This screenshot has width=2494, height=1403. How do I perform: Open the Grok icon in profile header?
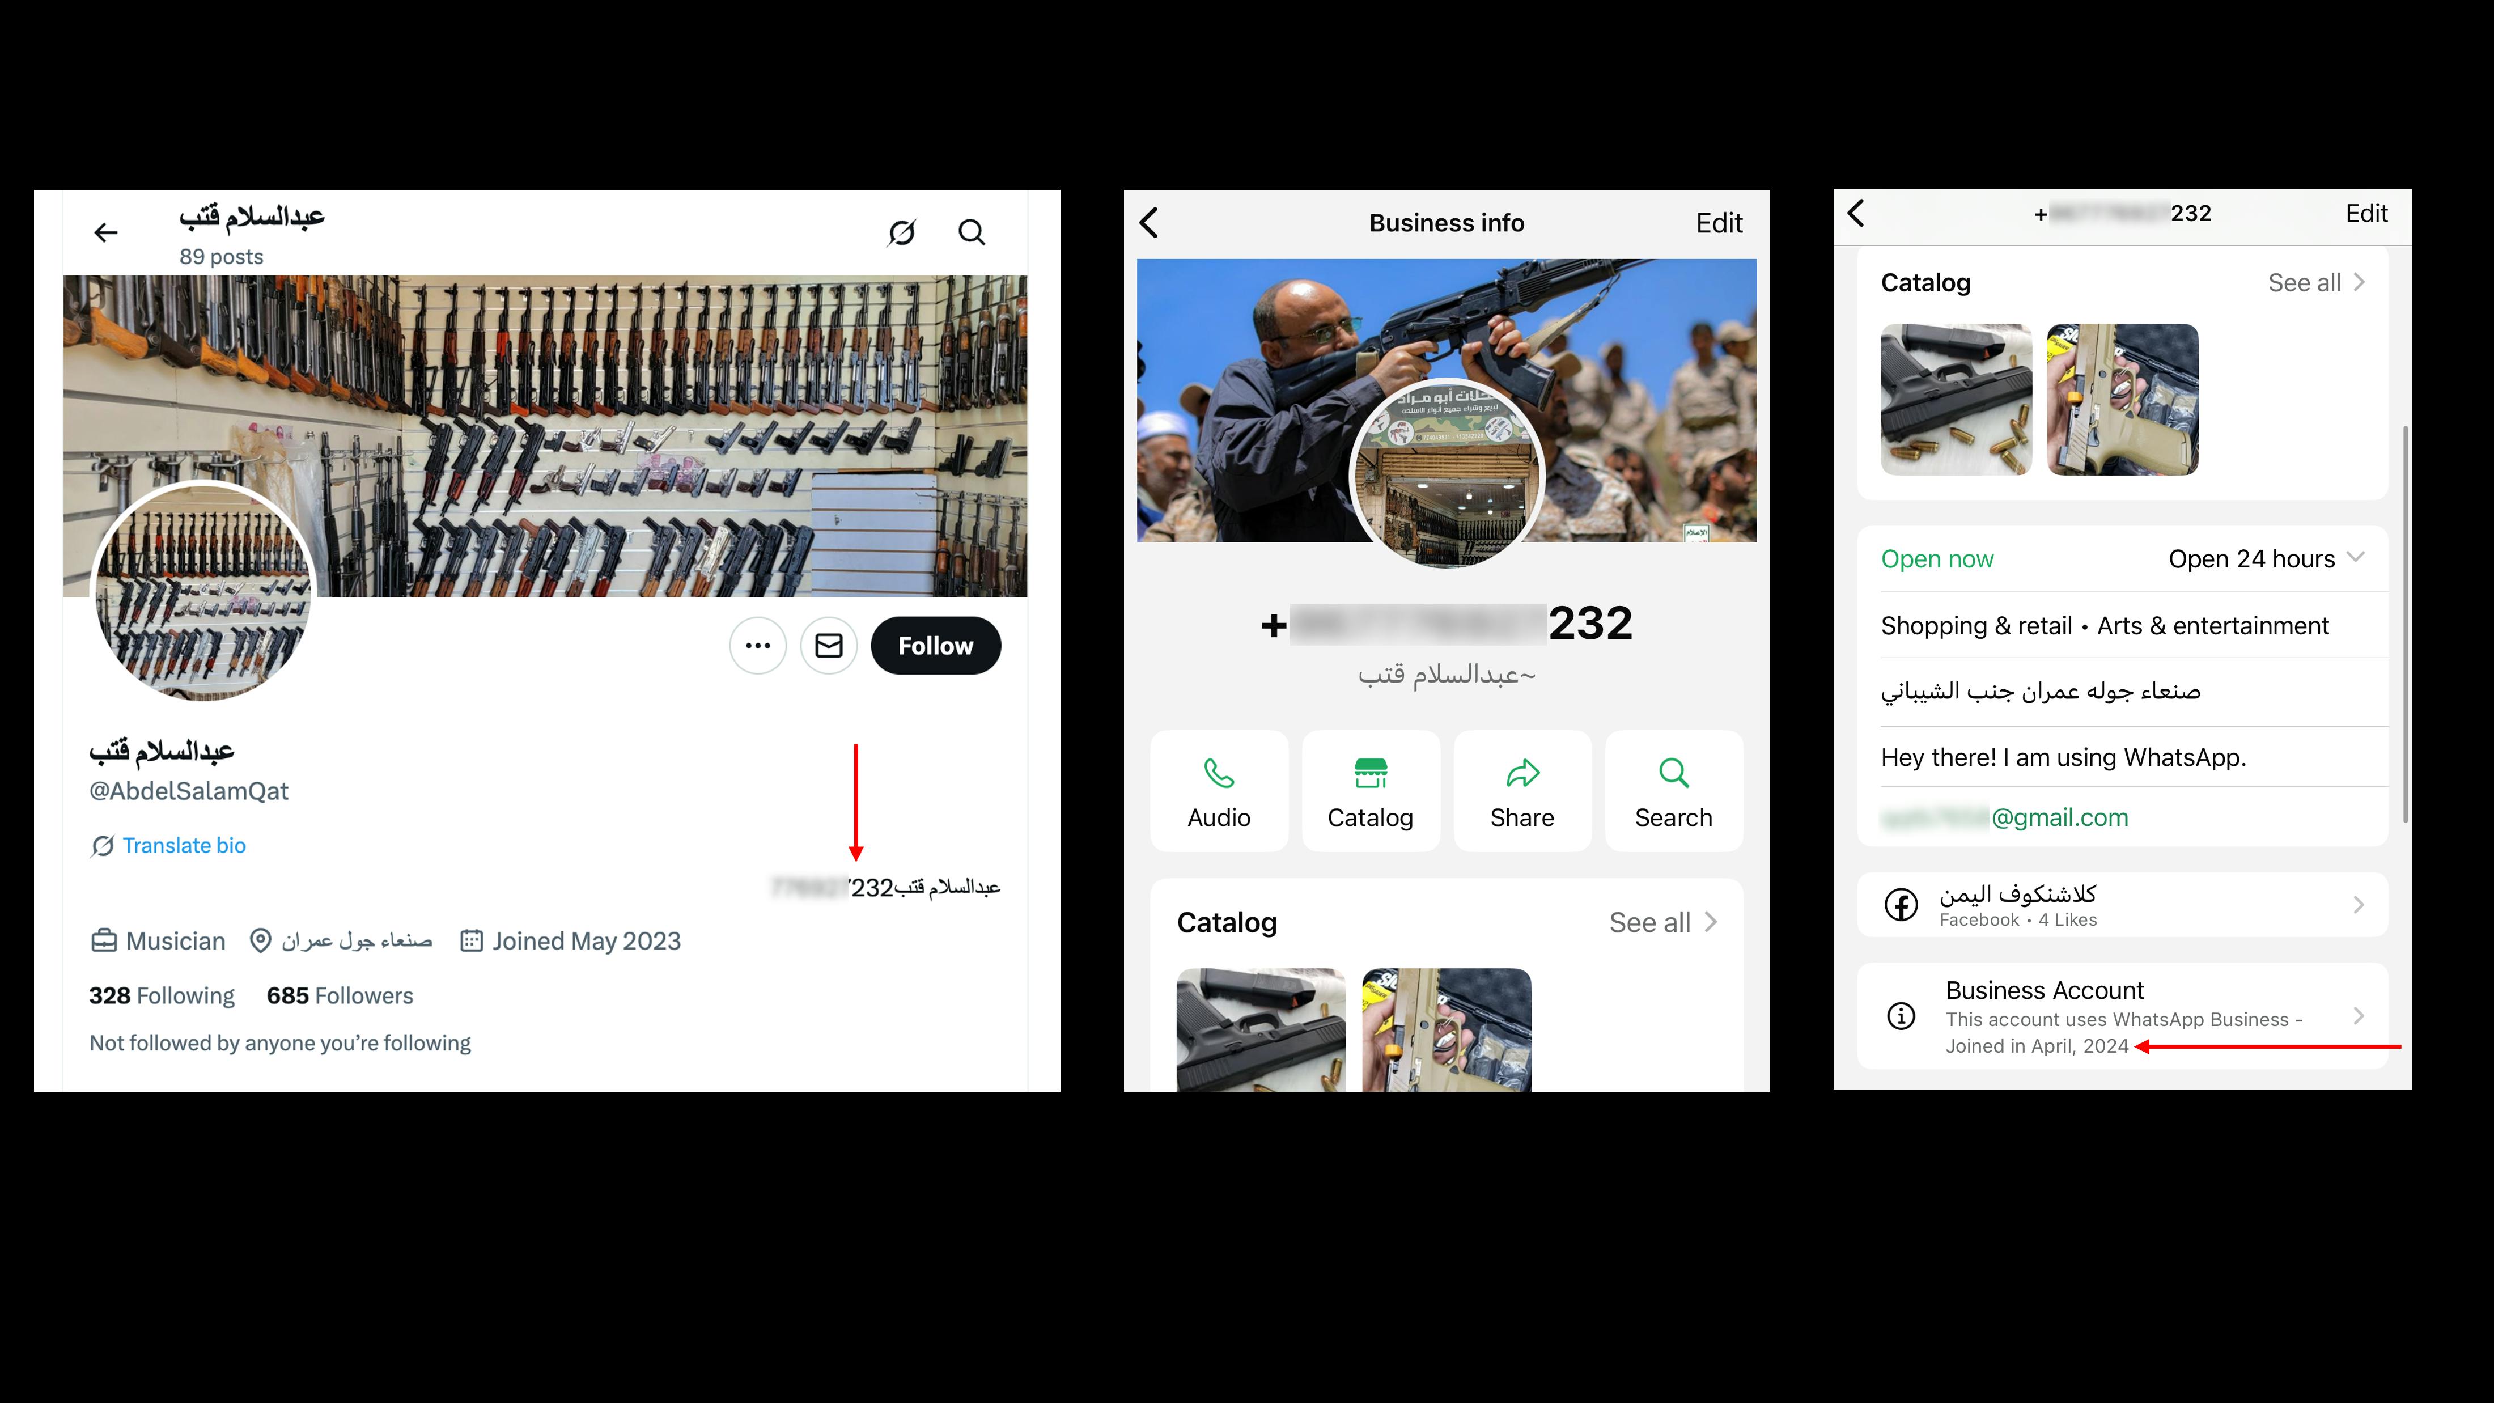pyautogui.click(x=901, y=232)
